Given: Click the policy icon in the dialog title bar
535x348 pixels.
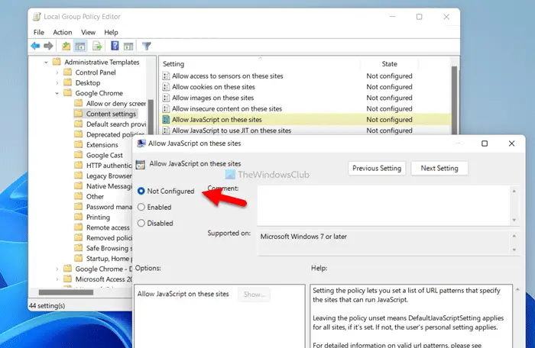Looking at the screenshot, I should [141, 143].
